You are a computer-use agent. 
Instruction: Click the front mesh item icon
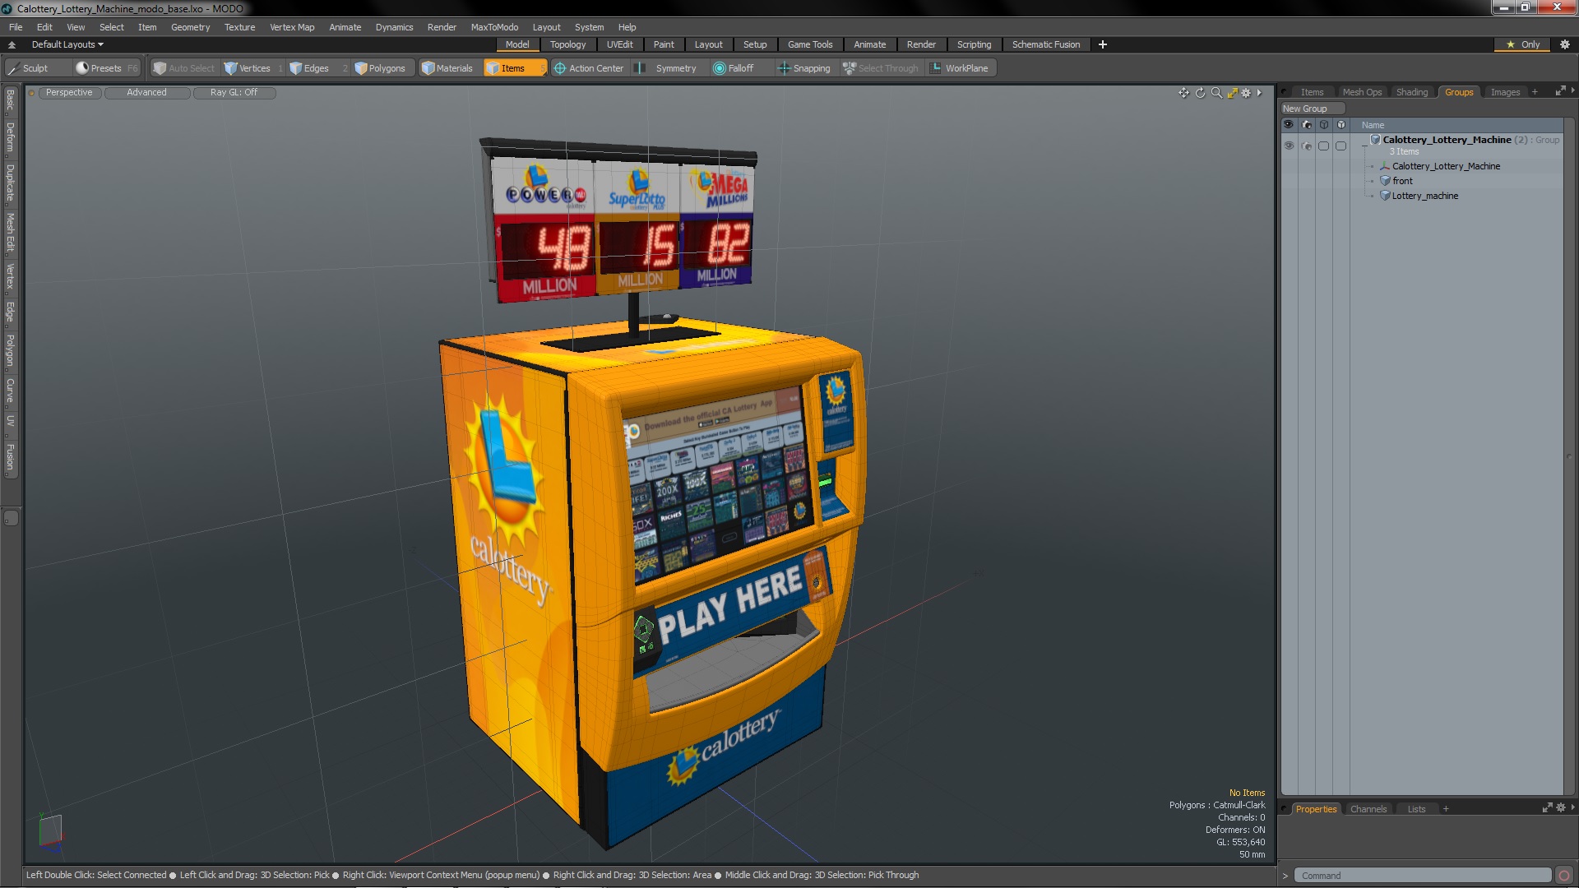[1386, 181]
